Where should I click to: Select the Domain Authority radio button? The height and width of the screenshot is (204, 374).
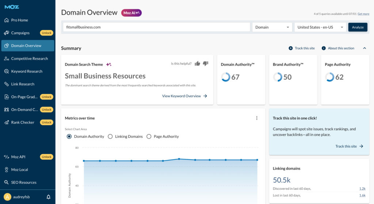[x=69, y=136]
